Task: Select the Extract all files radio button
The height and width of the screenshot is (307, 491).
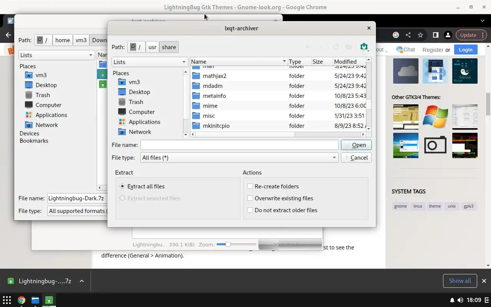Action: pos(122,187)
